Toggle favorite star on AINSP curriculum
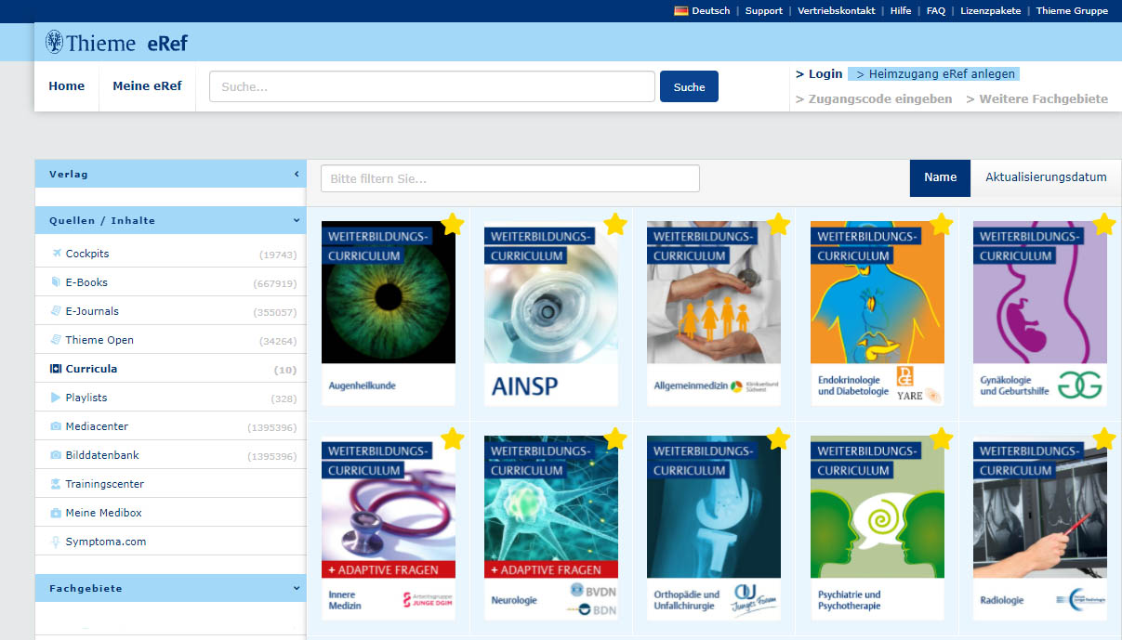The image size is (1122, 640). 615,224
